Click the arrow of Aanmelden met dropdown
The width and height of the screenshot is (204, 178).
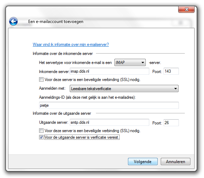175,89
